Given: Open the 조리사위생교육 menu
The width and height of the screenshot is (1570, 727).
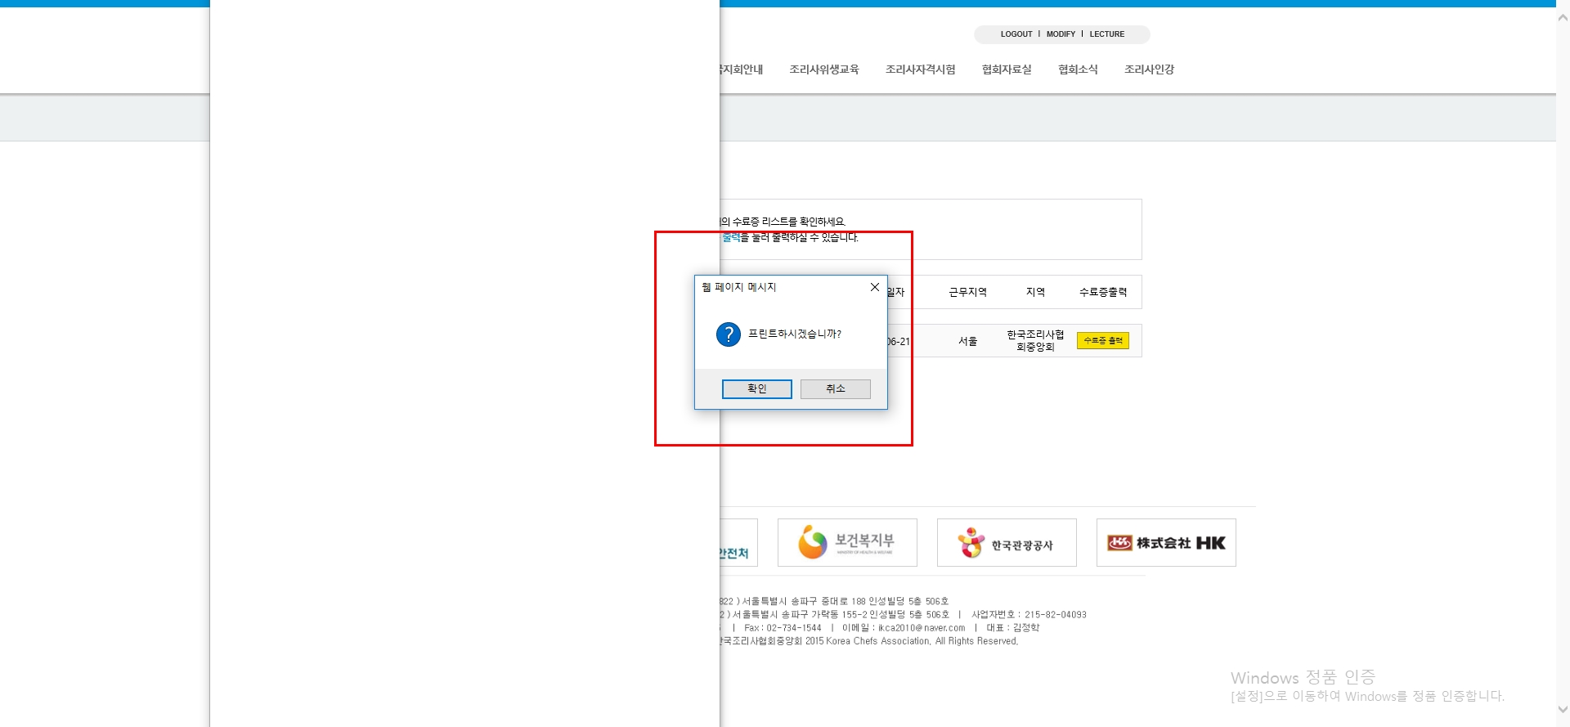Looking at the screenshot, I should click(x=823, y=70).
